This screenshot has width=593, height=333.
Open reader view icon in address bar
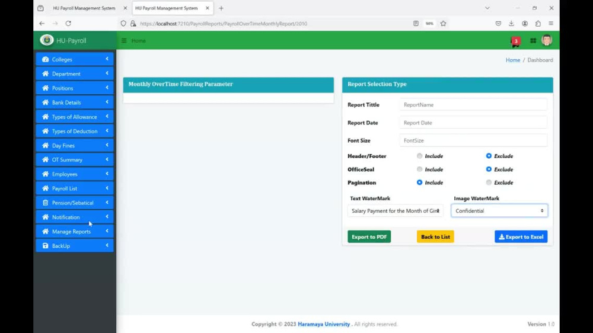click(416, 24)
